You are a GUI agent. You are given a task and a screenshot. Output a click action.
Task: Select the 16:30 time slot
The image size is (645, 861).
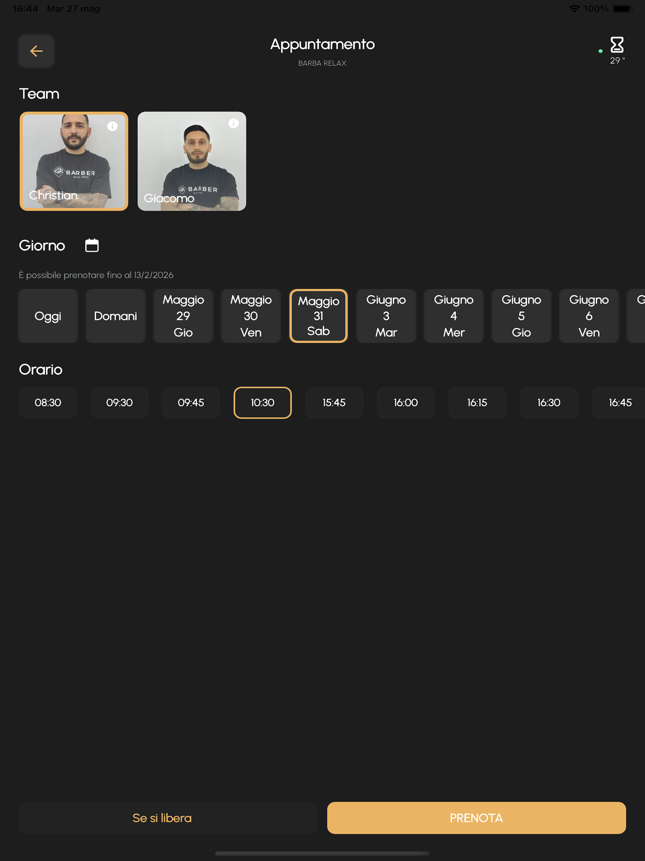(x=549, y=402)
